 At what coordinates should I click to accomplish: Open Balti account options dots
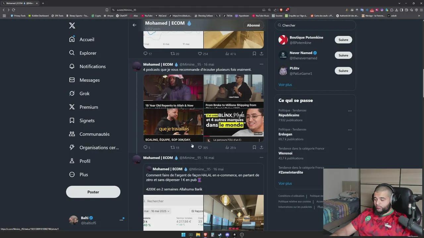coord(121,220)
